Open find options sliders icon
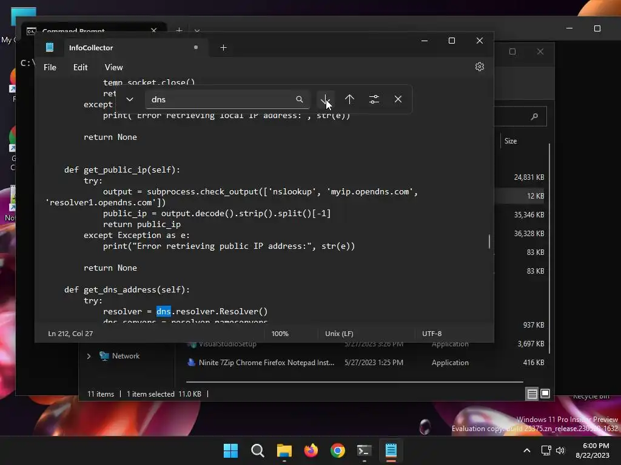Viewport: 621px width, 465px height. [x=374, y=99]
